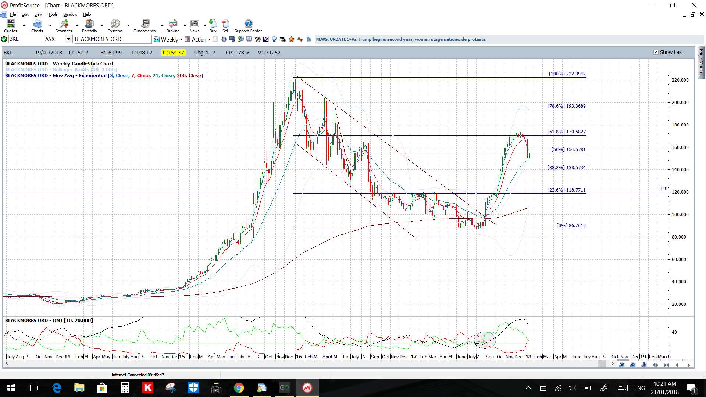Viewport: 706px width, 397px height.
Task: Expand the Systems dropdown arrow
Action: tap(128, 26)
